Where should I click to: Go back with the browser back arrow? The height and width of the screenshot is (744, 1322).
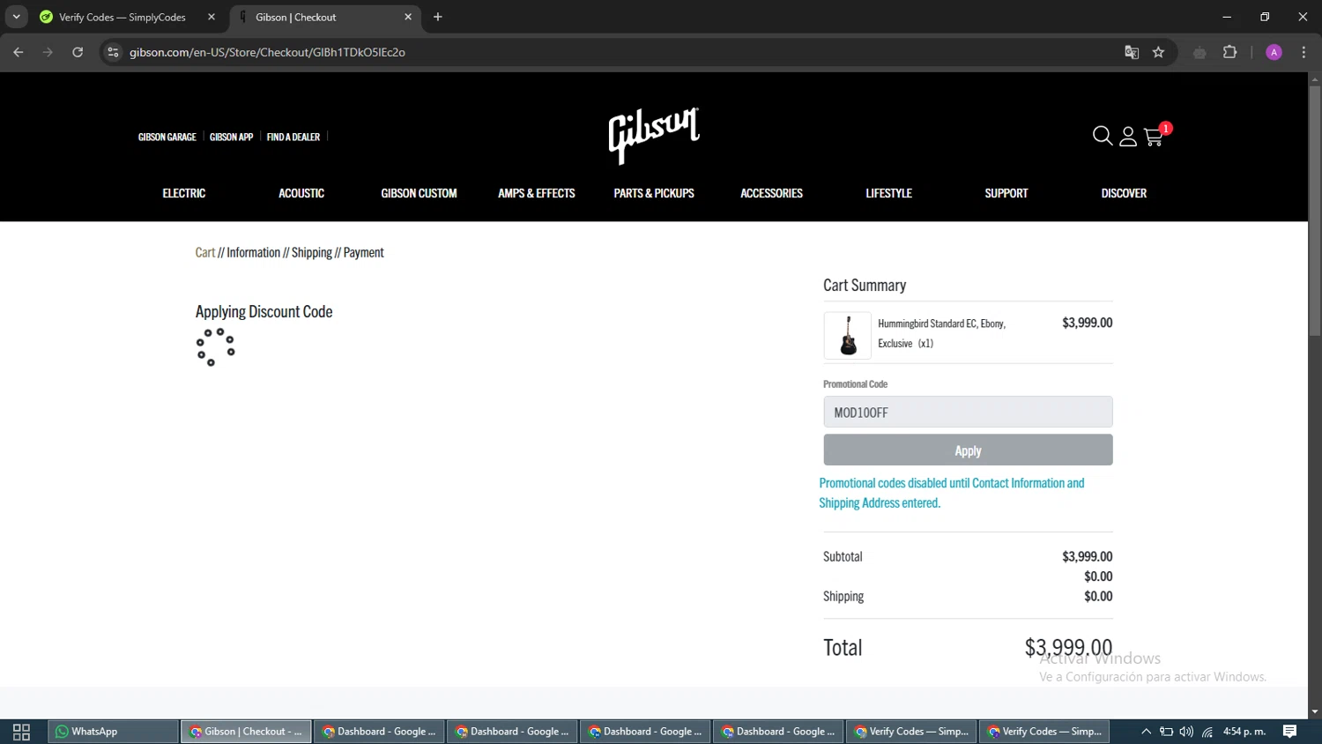(x=19, y=52)
